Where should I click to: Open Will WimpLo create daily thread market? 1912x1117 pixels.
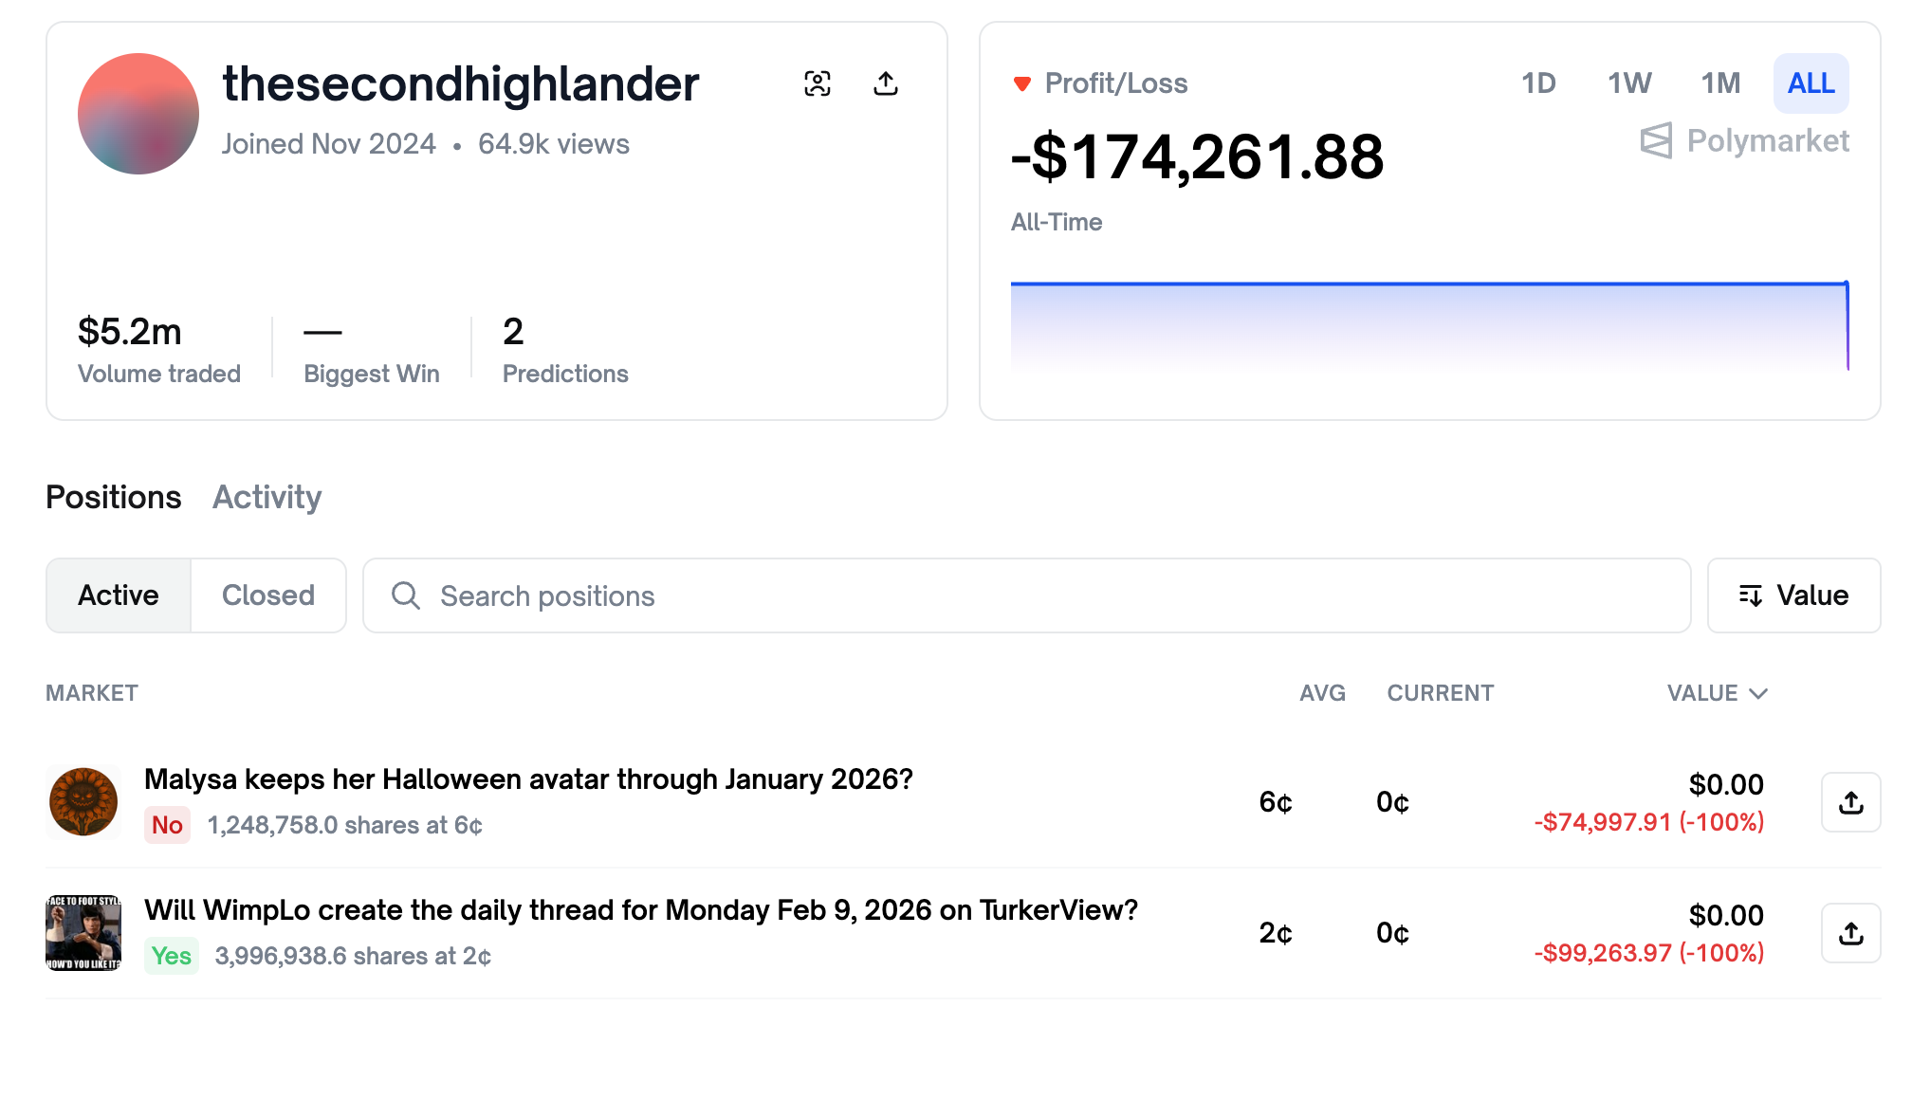[x=640, y=910]
